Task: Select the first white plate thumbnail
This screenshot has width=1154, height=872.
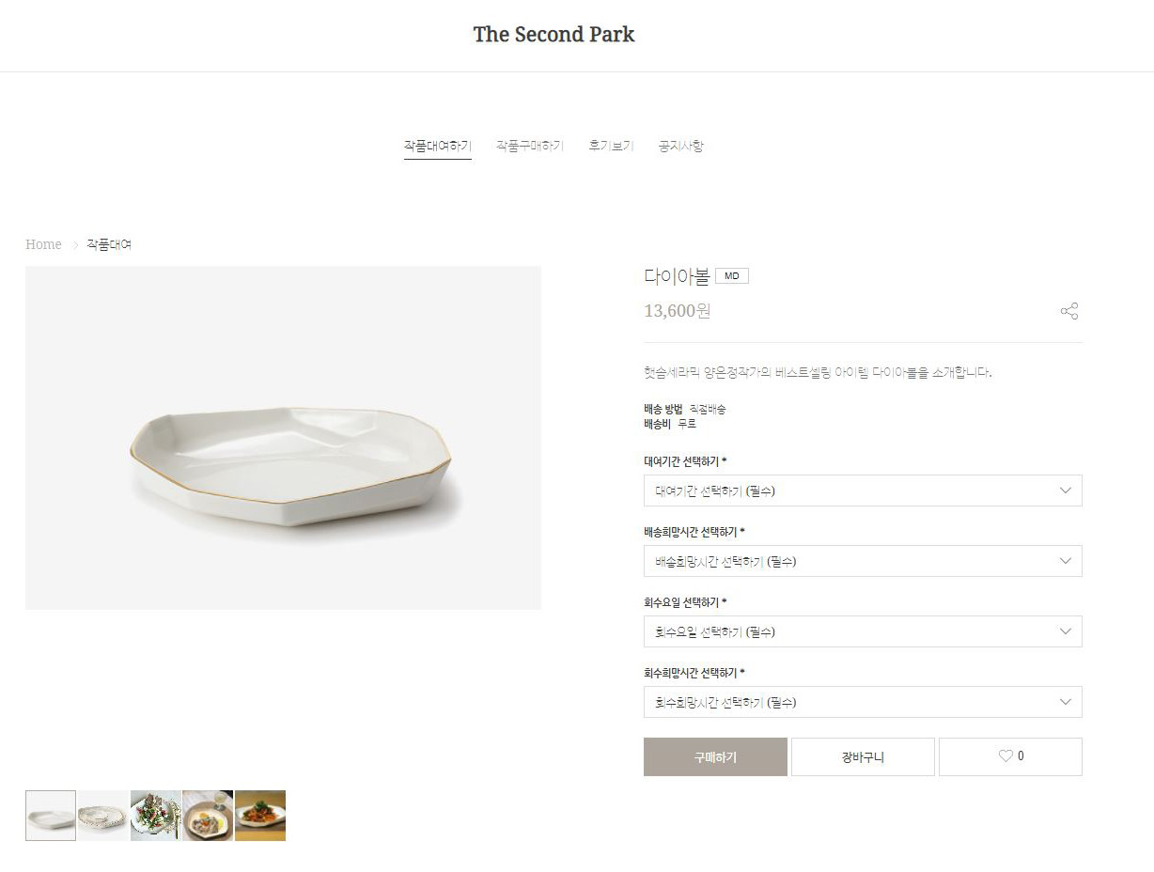Action: (x=51, y=816)
